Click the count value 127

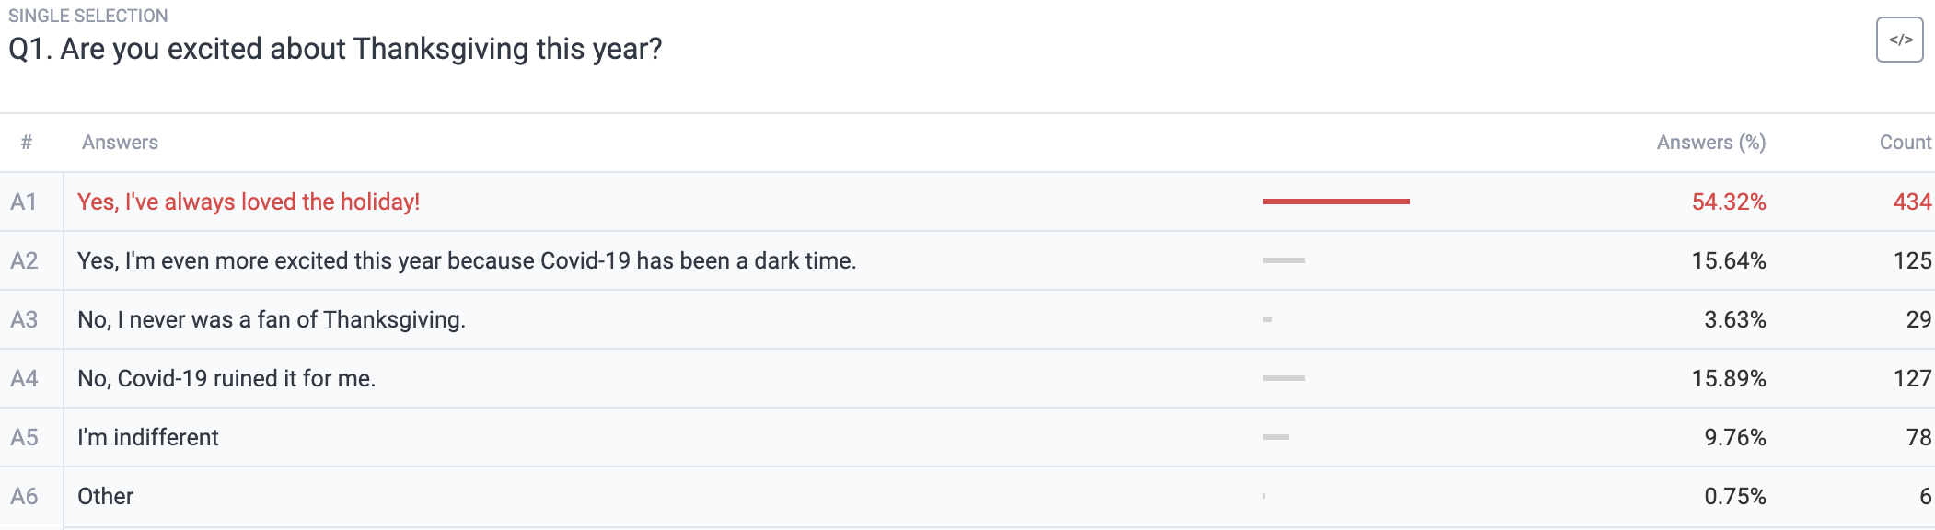(1912, 378)
